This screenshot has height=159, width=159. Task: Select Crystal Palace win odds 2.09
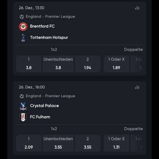click(x=29, y=143)
